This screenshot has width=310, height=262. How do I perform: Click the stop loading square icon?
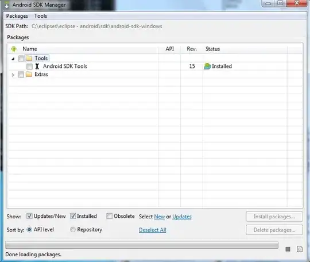tap(288, 249)
